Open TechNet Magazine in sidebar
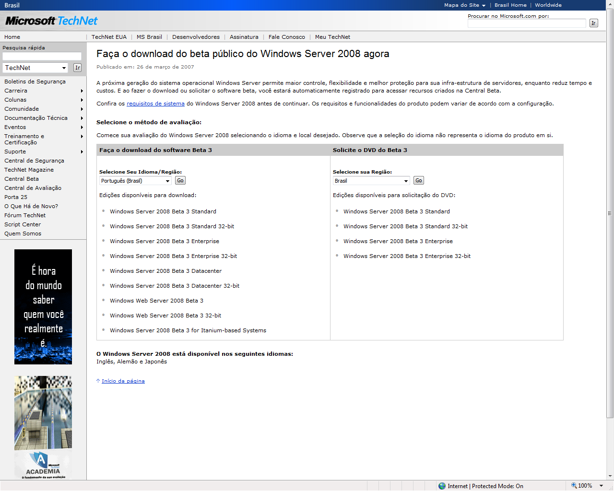This screenshot has width=614, height=491. point(29,170)
